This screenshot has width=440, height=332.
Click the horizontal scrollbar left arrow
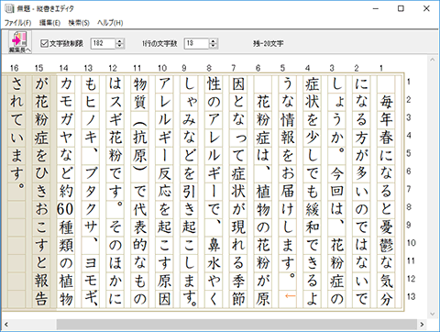6,325
